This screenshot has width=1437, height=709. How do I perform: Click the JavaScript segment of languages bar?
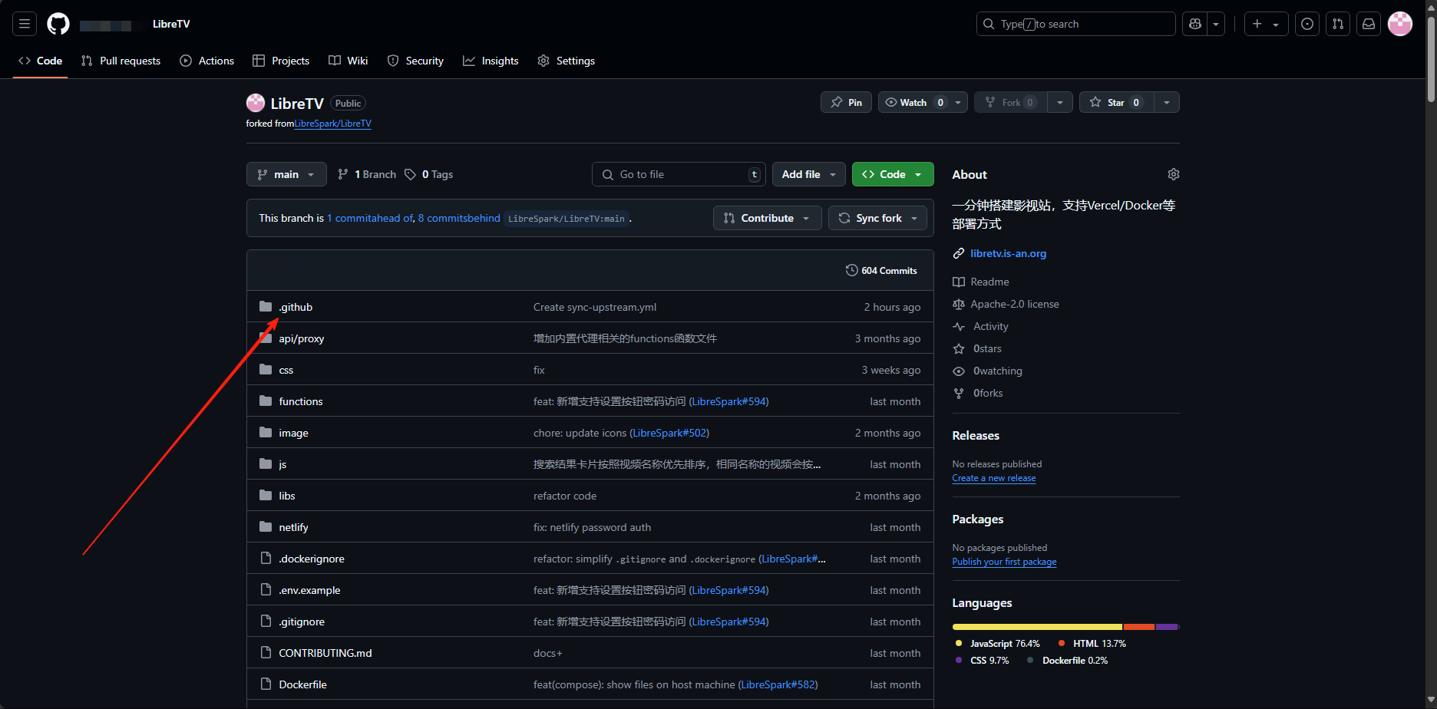1037,627
